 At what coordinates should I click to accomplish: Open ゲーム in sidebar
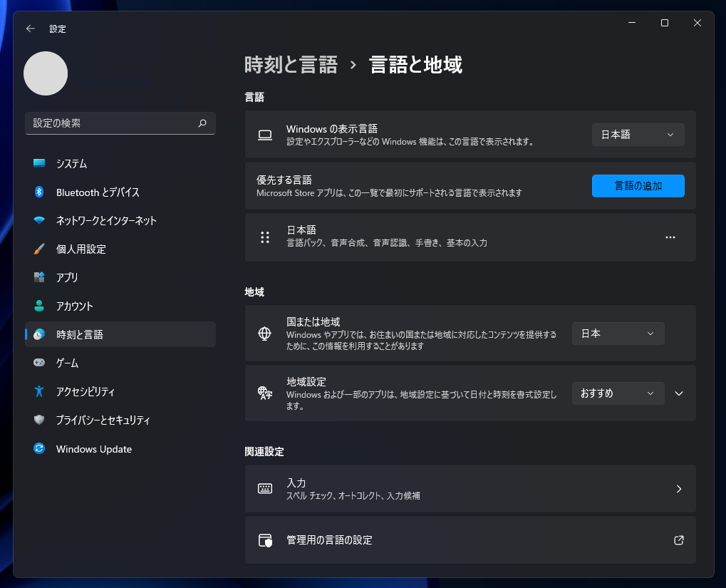[x=120, y=363]
